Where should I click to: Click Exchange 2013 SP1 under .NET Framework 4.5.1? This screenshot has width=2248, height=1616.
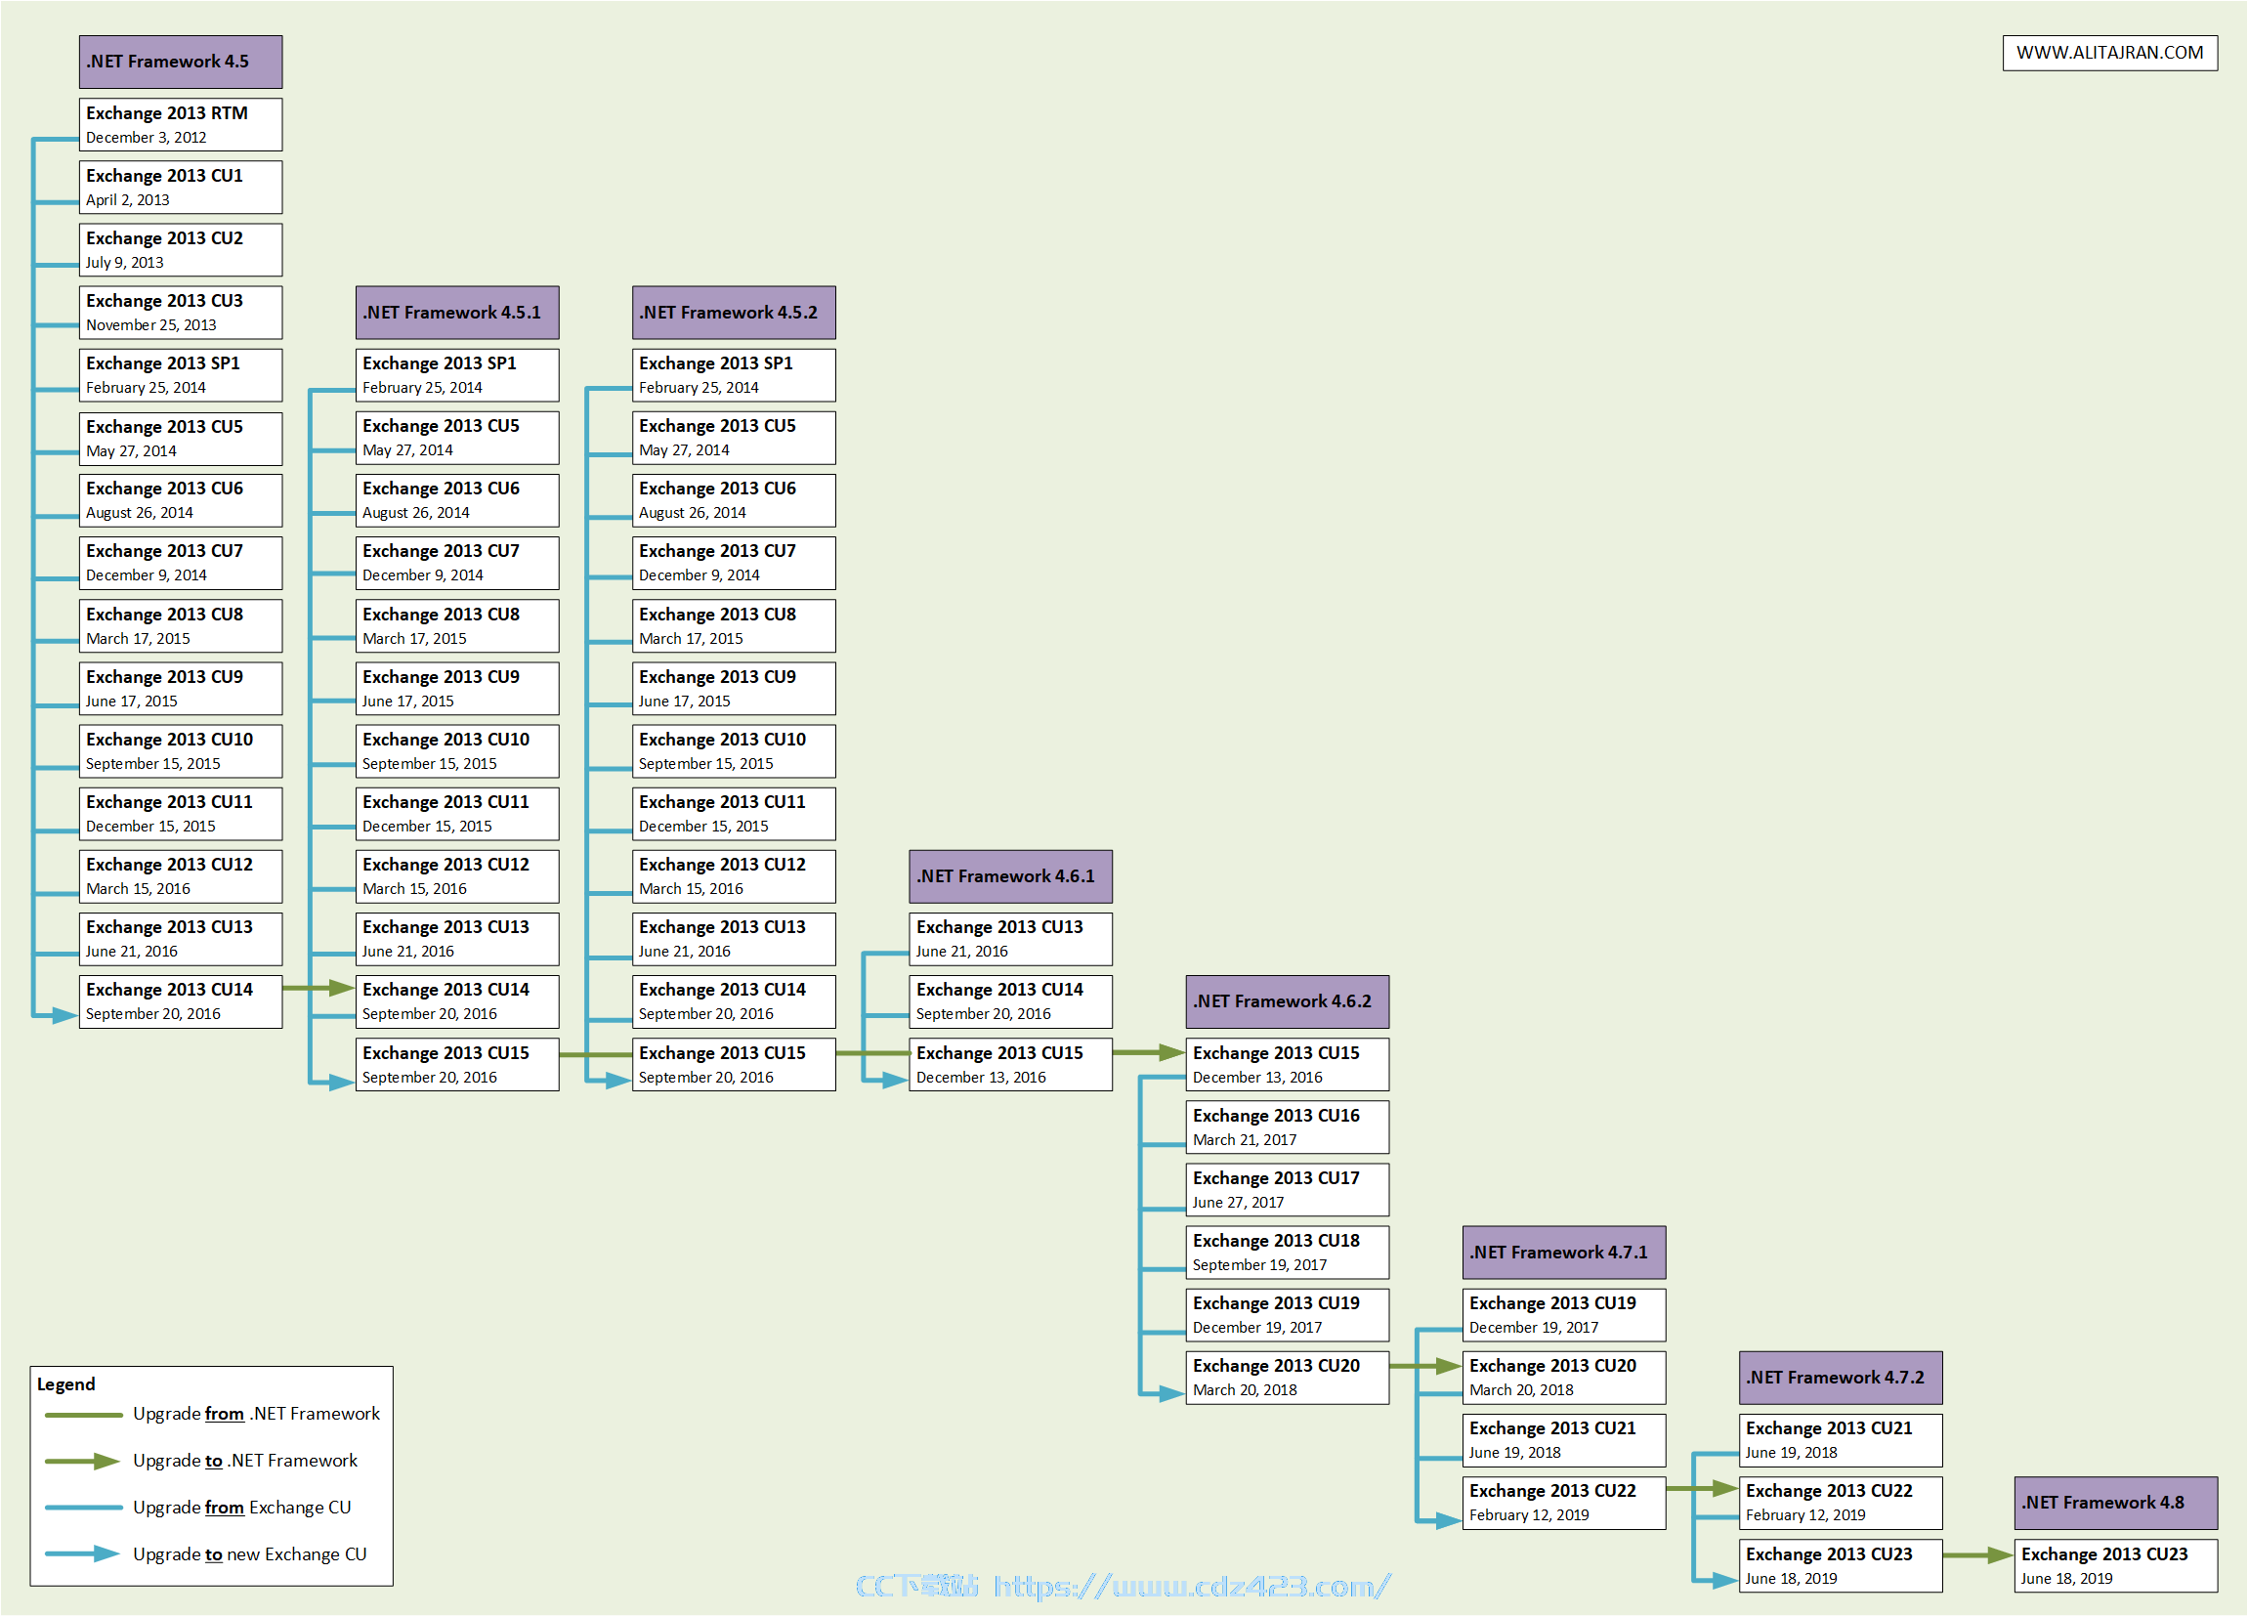pos(457,375)
